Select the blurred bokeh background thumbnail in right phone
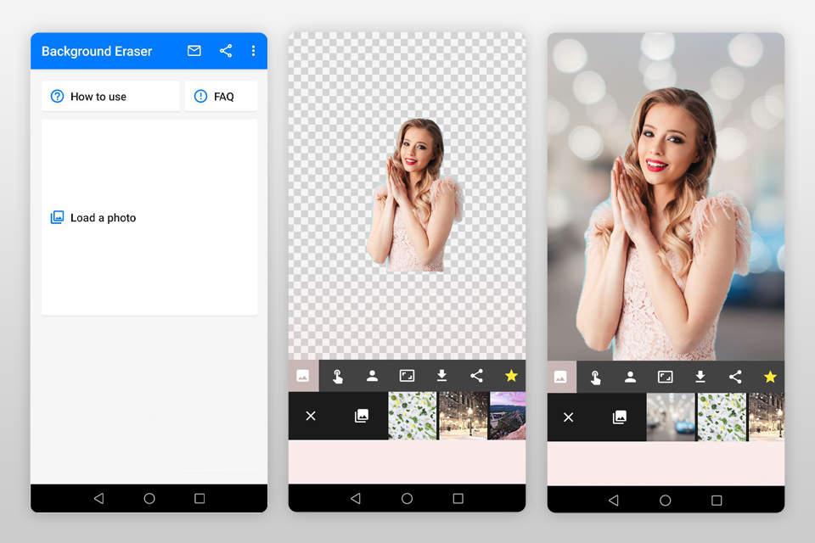 (671, 417)
